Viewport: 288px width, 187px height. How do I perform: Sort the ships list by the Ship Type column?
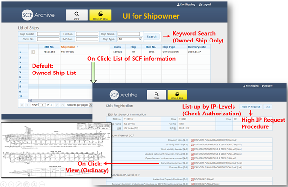(x=168, y=47)
